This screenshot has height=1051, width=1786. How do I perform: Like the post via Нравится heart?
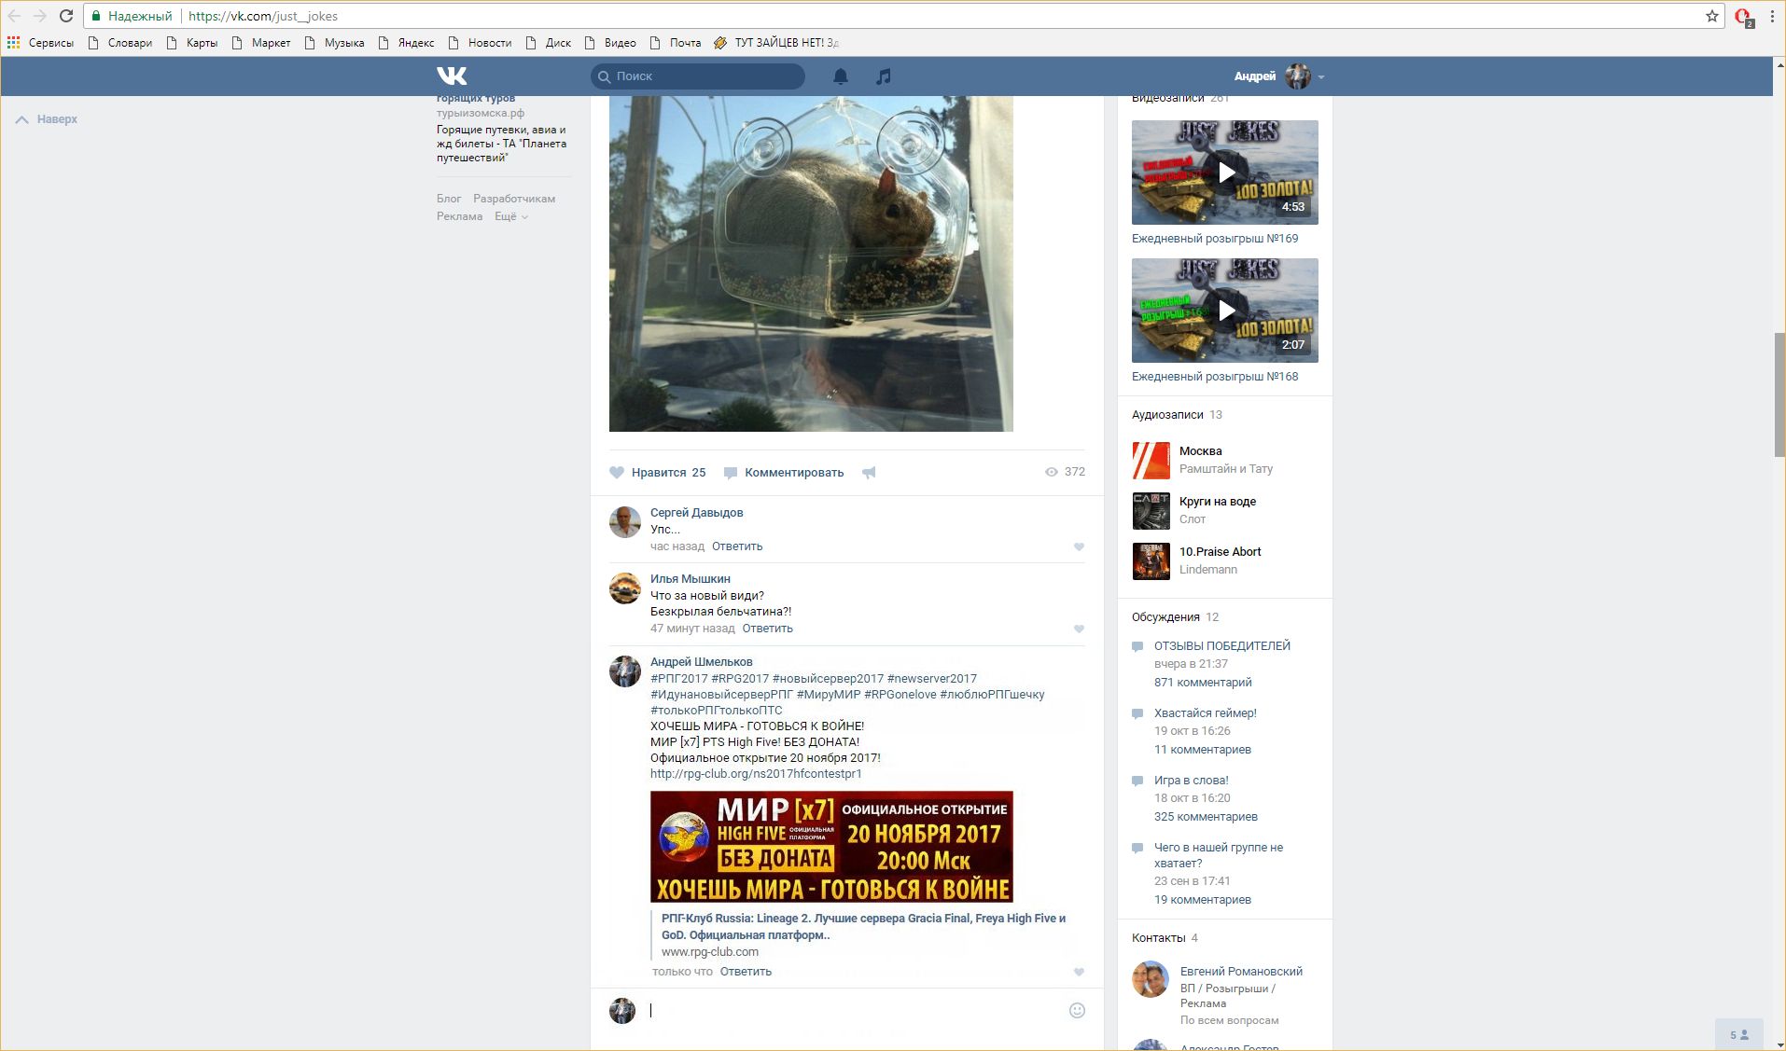(x=617, y=473)
